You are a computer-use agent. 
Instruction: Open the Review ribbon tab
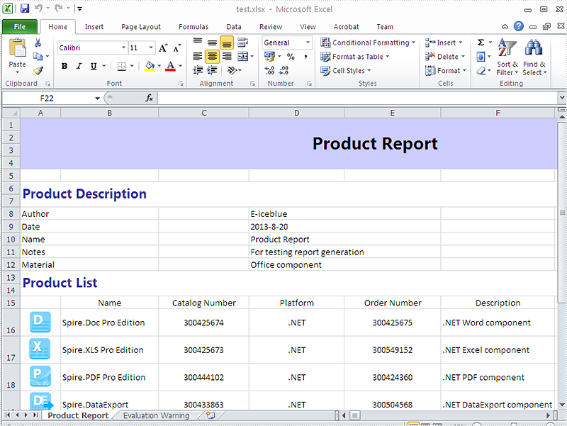point(271,27)
